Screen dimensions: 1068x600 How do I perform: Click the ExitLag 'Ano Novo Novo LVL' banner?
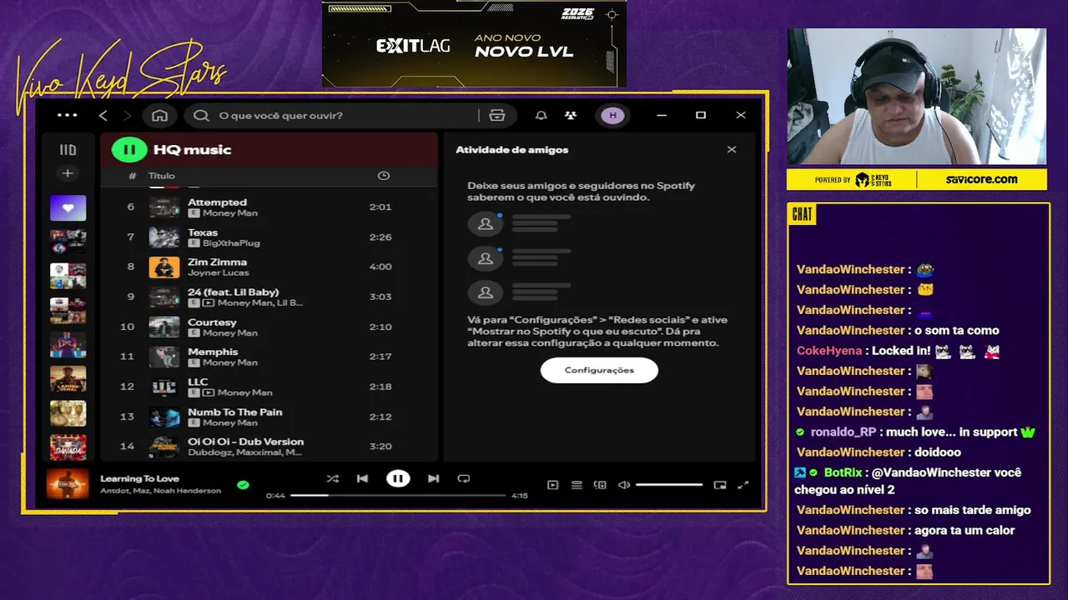coord(474,43)
